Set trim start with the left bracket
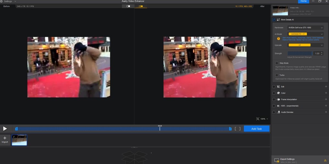Screen dimensions: 329x164 tap(236, 129)
